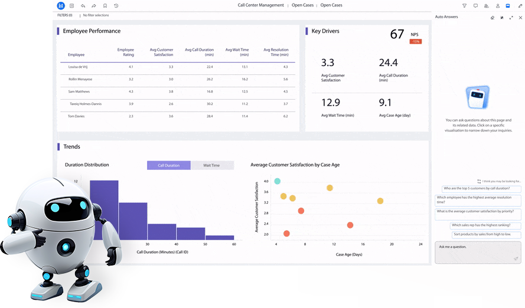The image size is (525, 308).
Task: Switch chart to Wait Time
Action: click(x=211, y=165)
